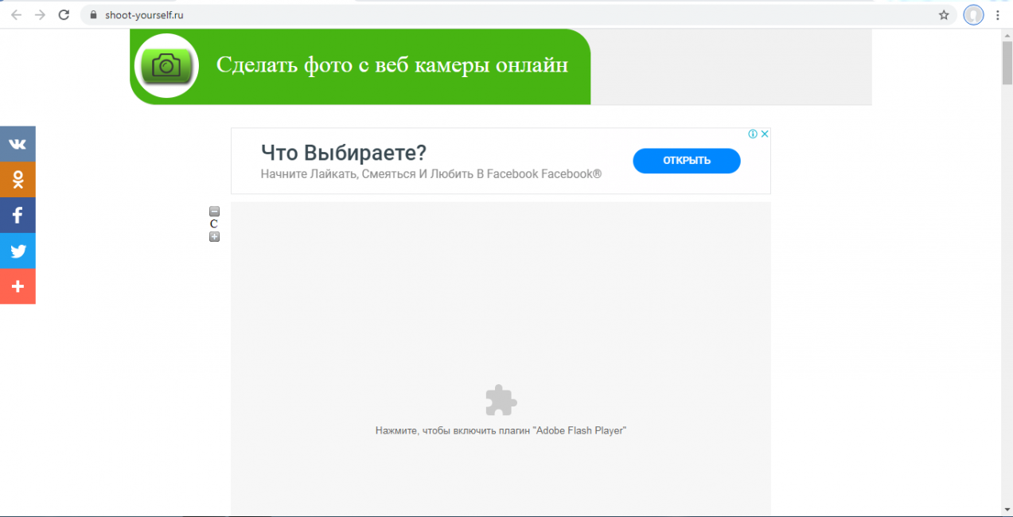Click the C reset size control
Viewport: 1013px width, 517px height.
pos(214,224)
